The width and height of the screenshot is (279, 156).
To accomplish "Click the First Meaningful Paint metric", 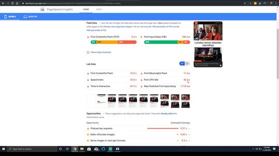I will click(165, 73).
